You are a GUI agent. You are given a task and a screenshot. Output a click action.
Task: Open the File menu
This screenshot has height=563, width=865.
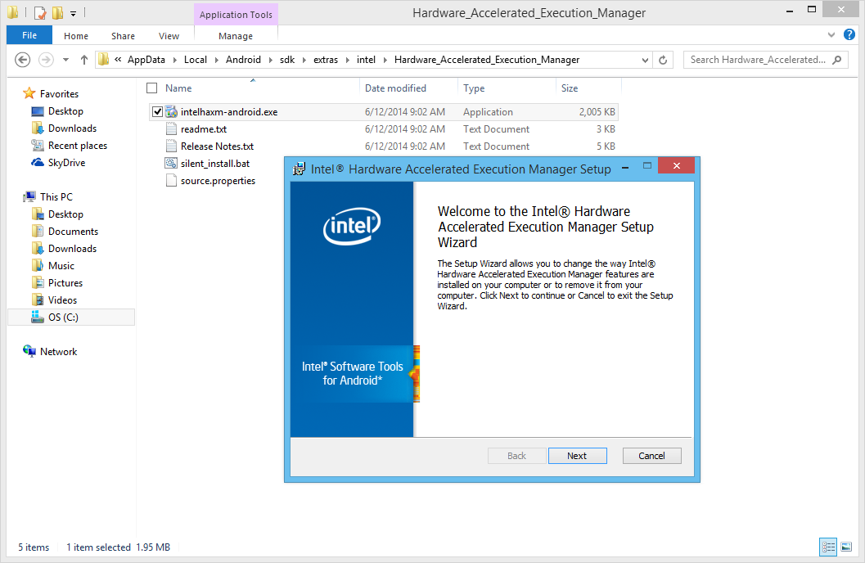click(x=29, y=35)
